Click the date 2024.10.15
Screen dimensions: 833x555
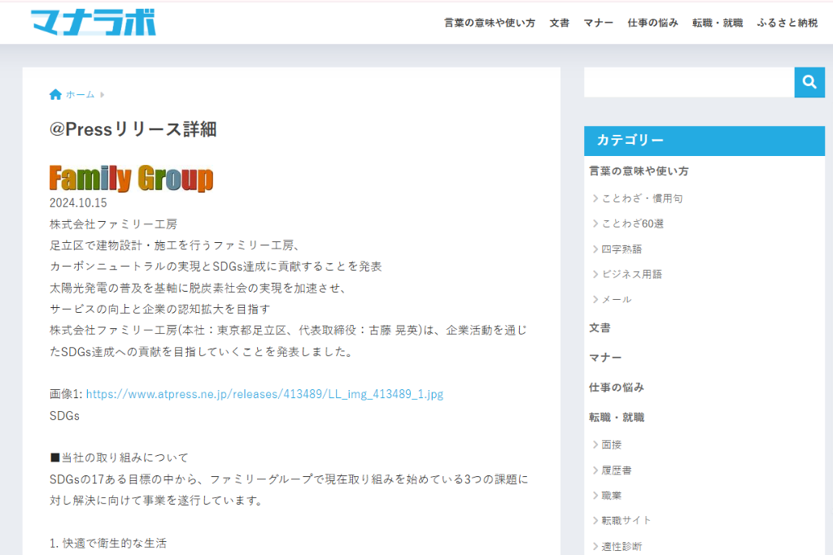pos(78,203)
